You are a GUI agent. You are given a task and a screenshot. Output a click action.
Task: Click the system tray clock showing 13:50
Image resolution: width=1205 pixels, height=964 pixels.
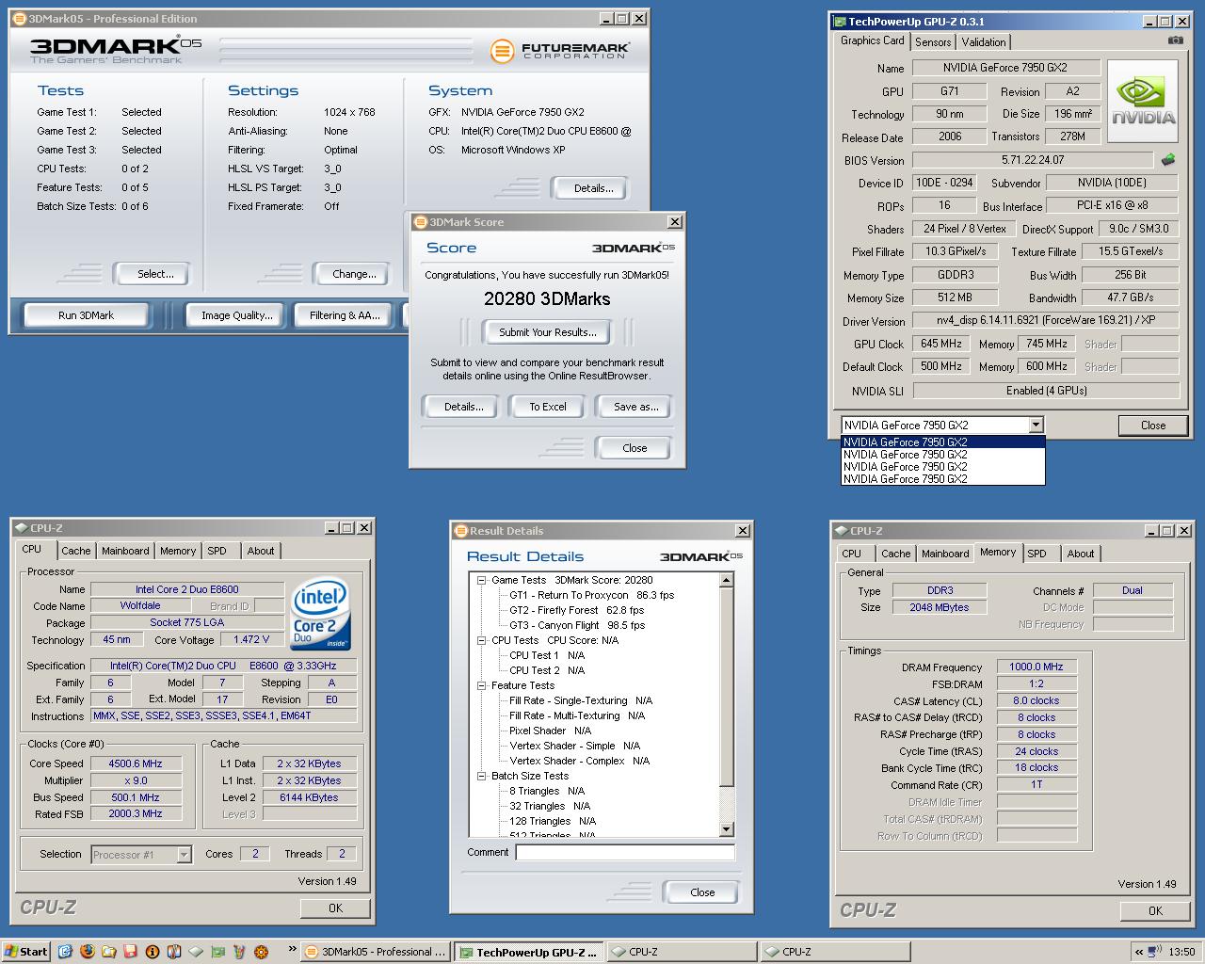1181,952
